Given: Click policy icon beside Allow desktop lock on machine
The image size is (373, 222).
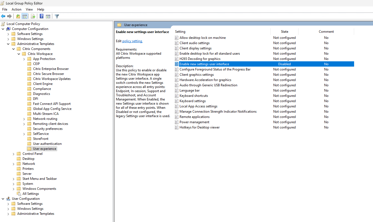Looking at the screenshot, I should pyautogui.click(x=176, y=38).
